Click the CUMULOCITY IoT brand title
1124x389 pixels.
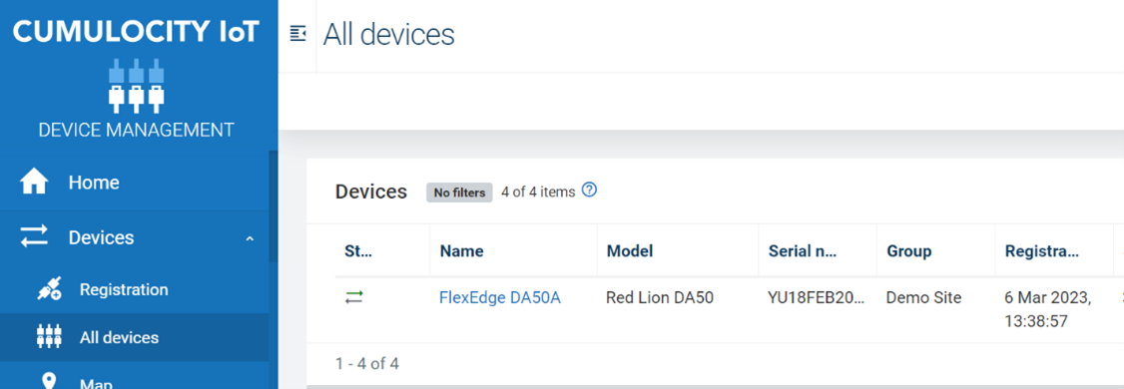(x=136, y=32)
